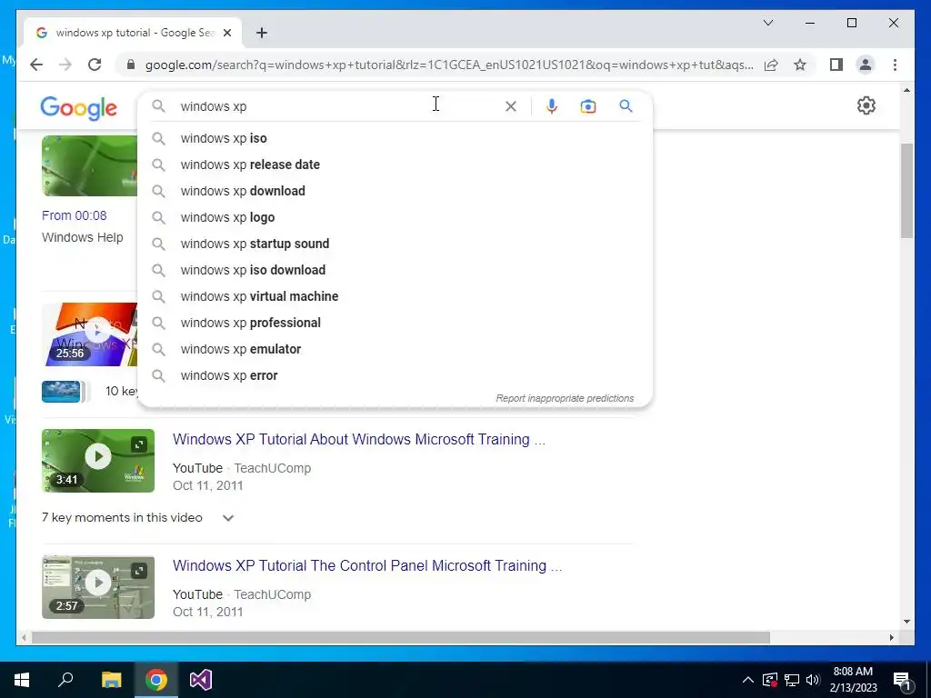The height and width of the screenshot is (698, 931).
Task: Search by image with camera icon
Action: click(x=588, y=106)
